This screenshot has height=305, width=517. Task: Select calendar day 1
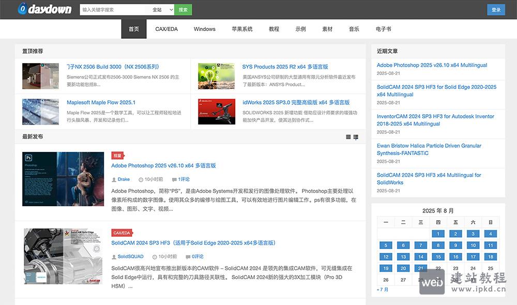(438, 234)
